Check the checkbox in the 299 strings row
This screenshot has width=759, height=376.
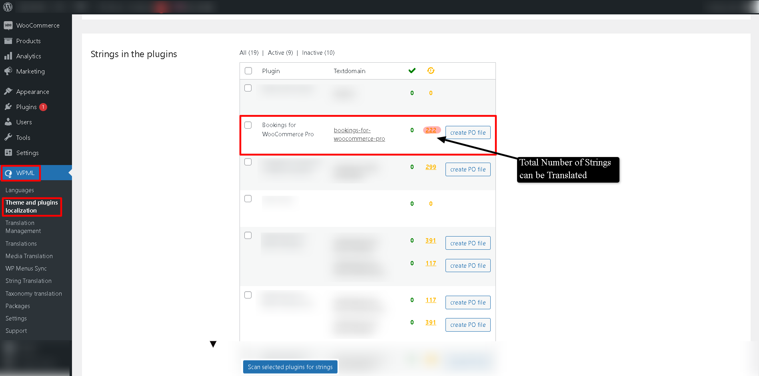point(248,162)
